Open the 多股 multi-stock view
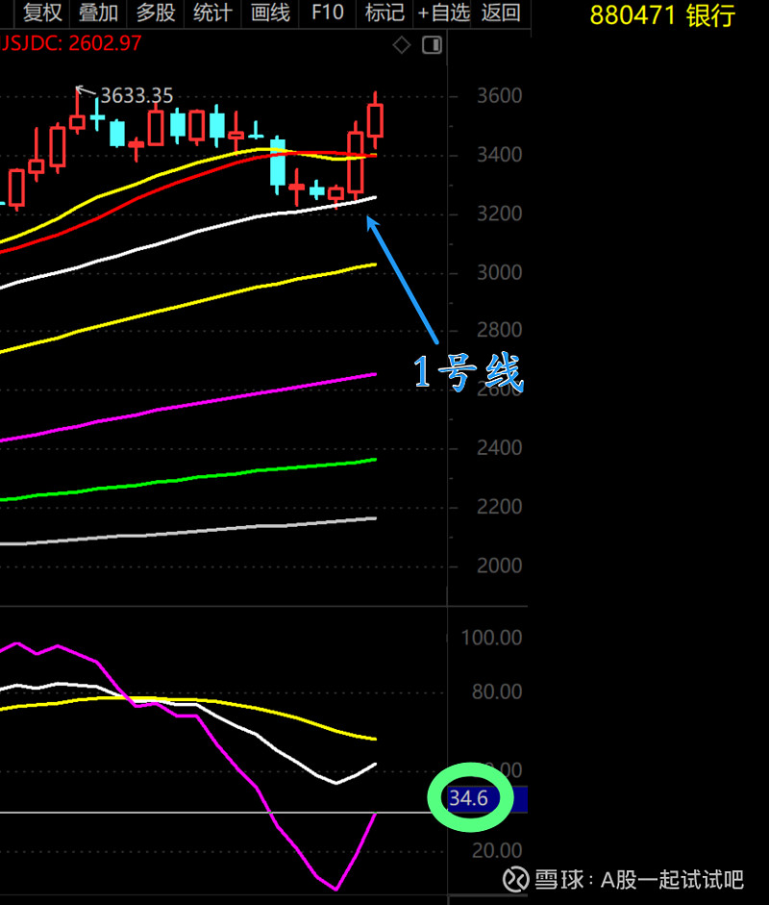Screen dimensions: 769x905 pyautogui.click(x=155, y=13)
